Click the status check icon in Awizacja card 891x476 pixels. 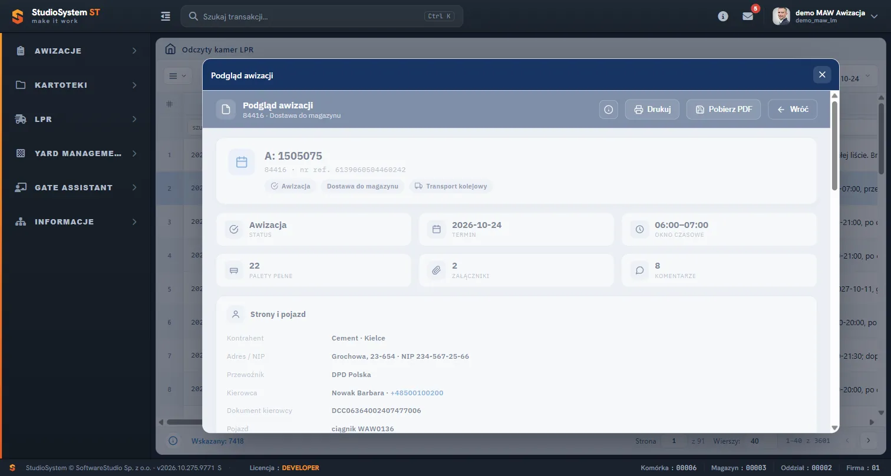pyautogui.click(x=234, y=229)
